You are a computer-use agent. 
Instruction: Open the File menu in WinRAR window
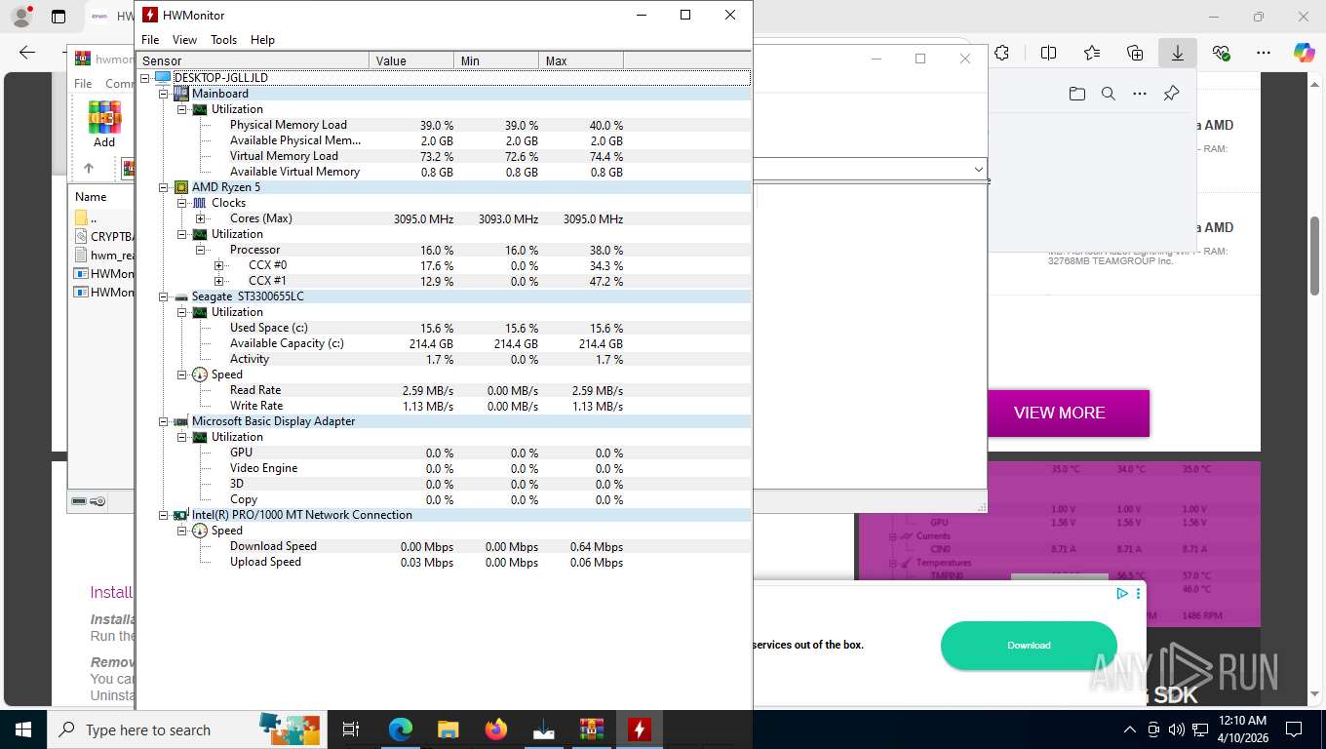pos(83,84)
